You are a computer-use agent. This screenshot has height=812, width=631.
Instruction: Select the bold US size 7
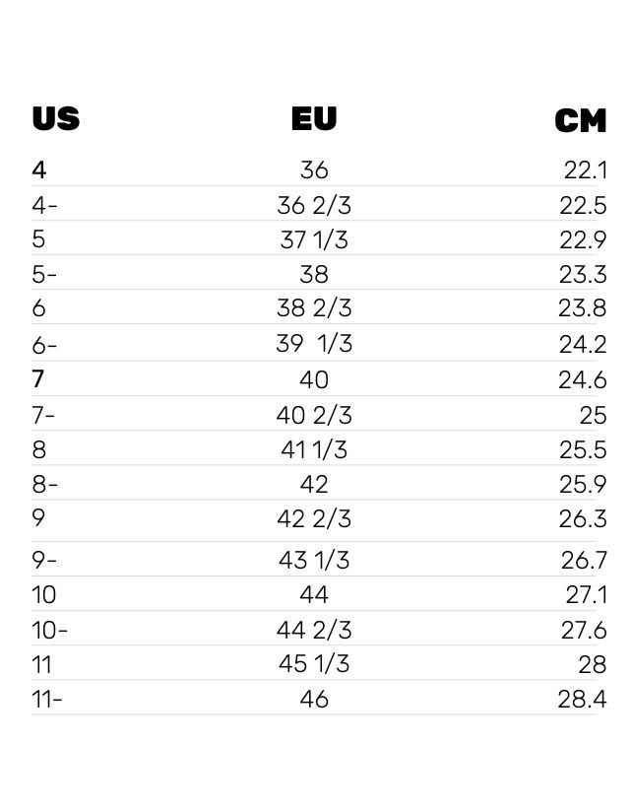point(38,378)
